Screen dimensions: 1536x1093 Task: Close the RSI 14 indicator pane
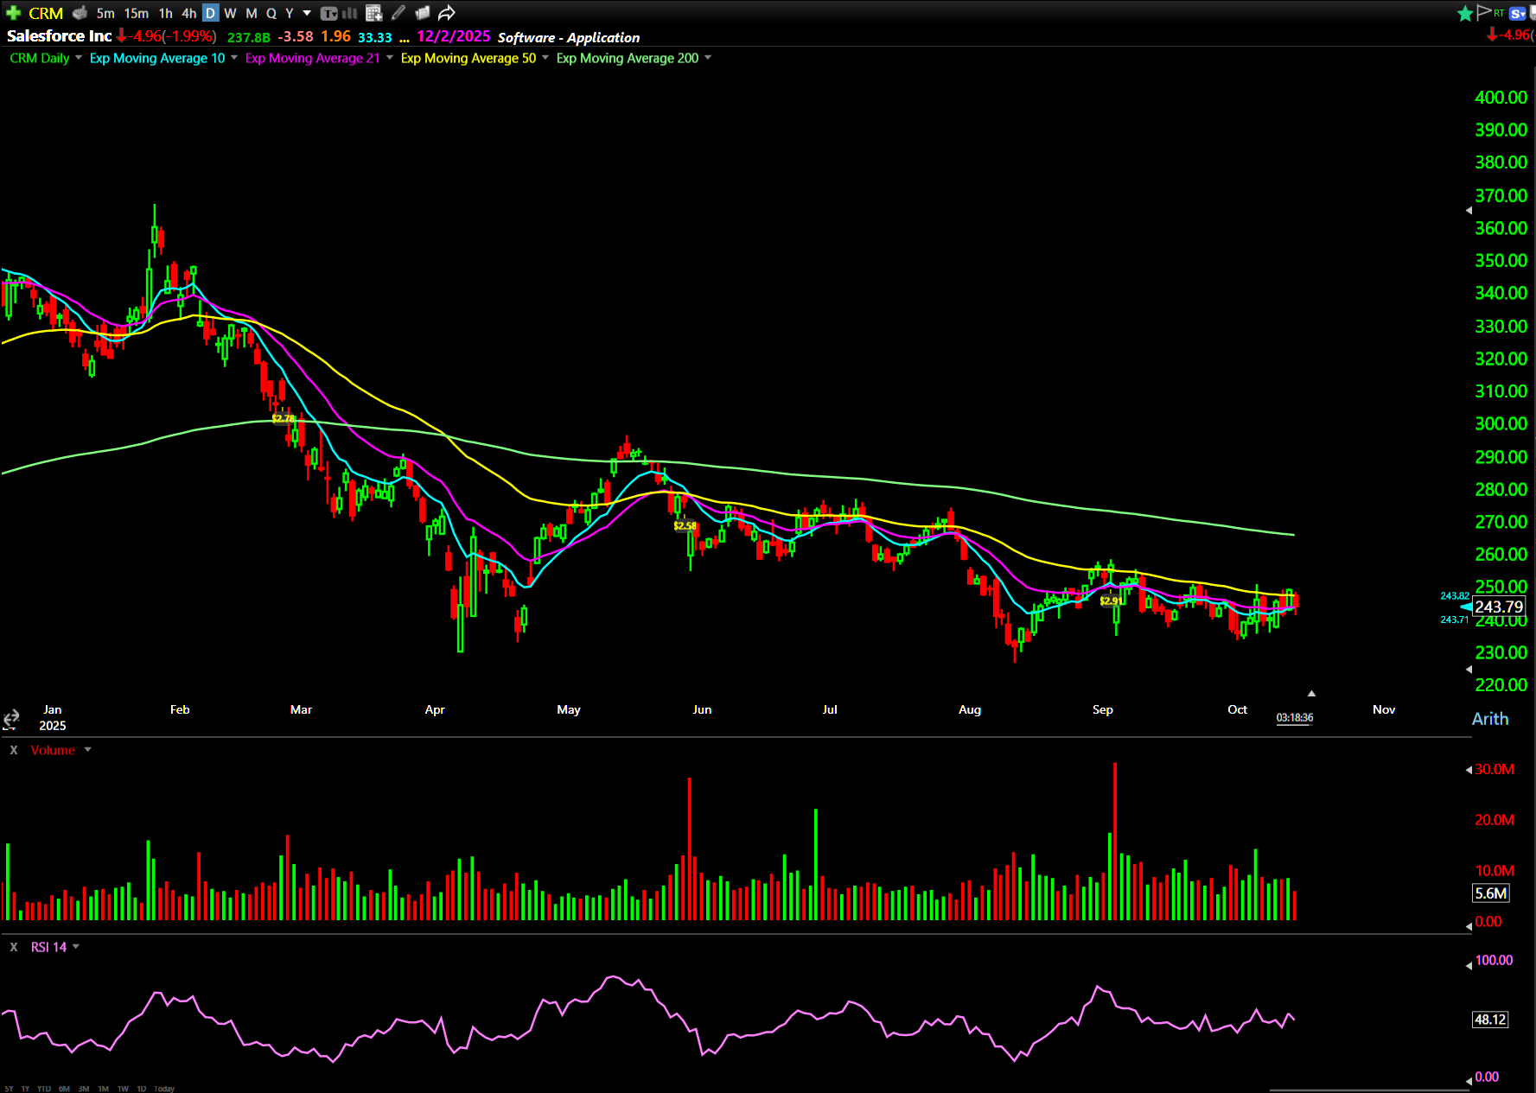tap(13, 947)
